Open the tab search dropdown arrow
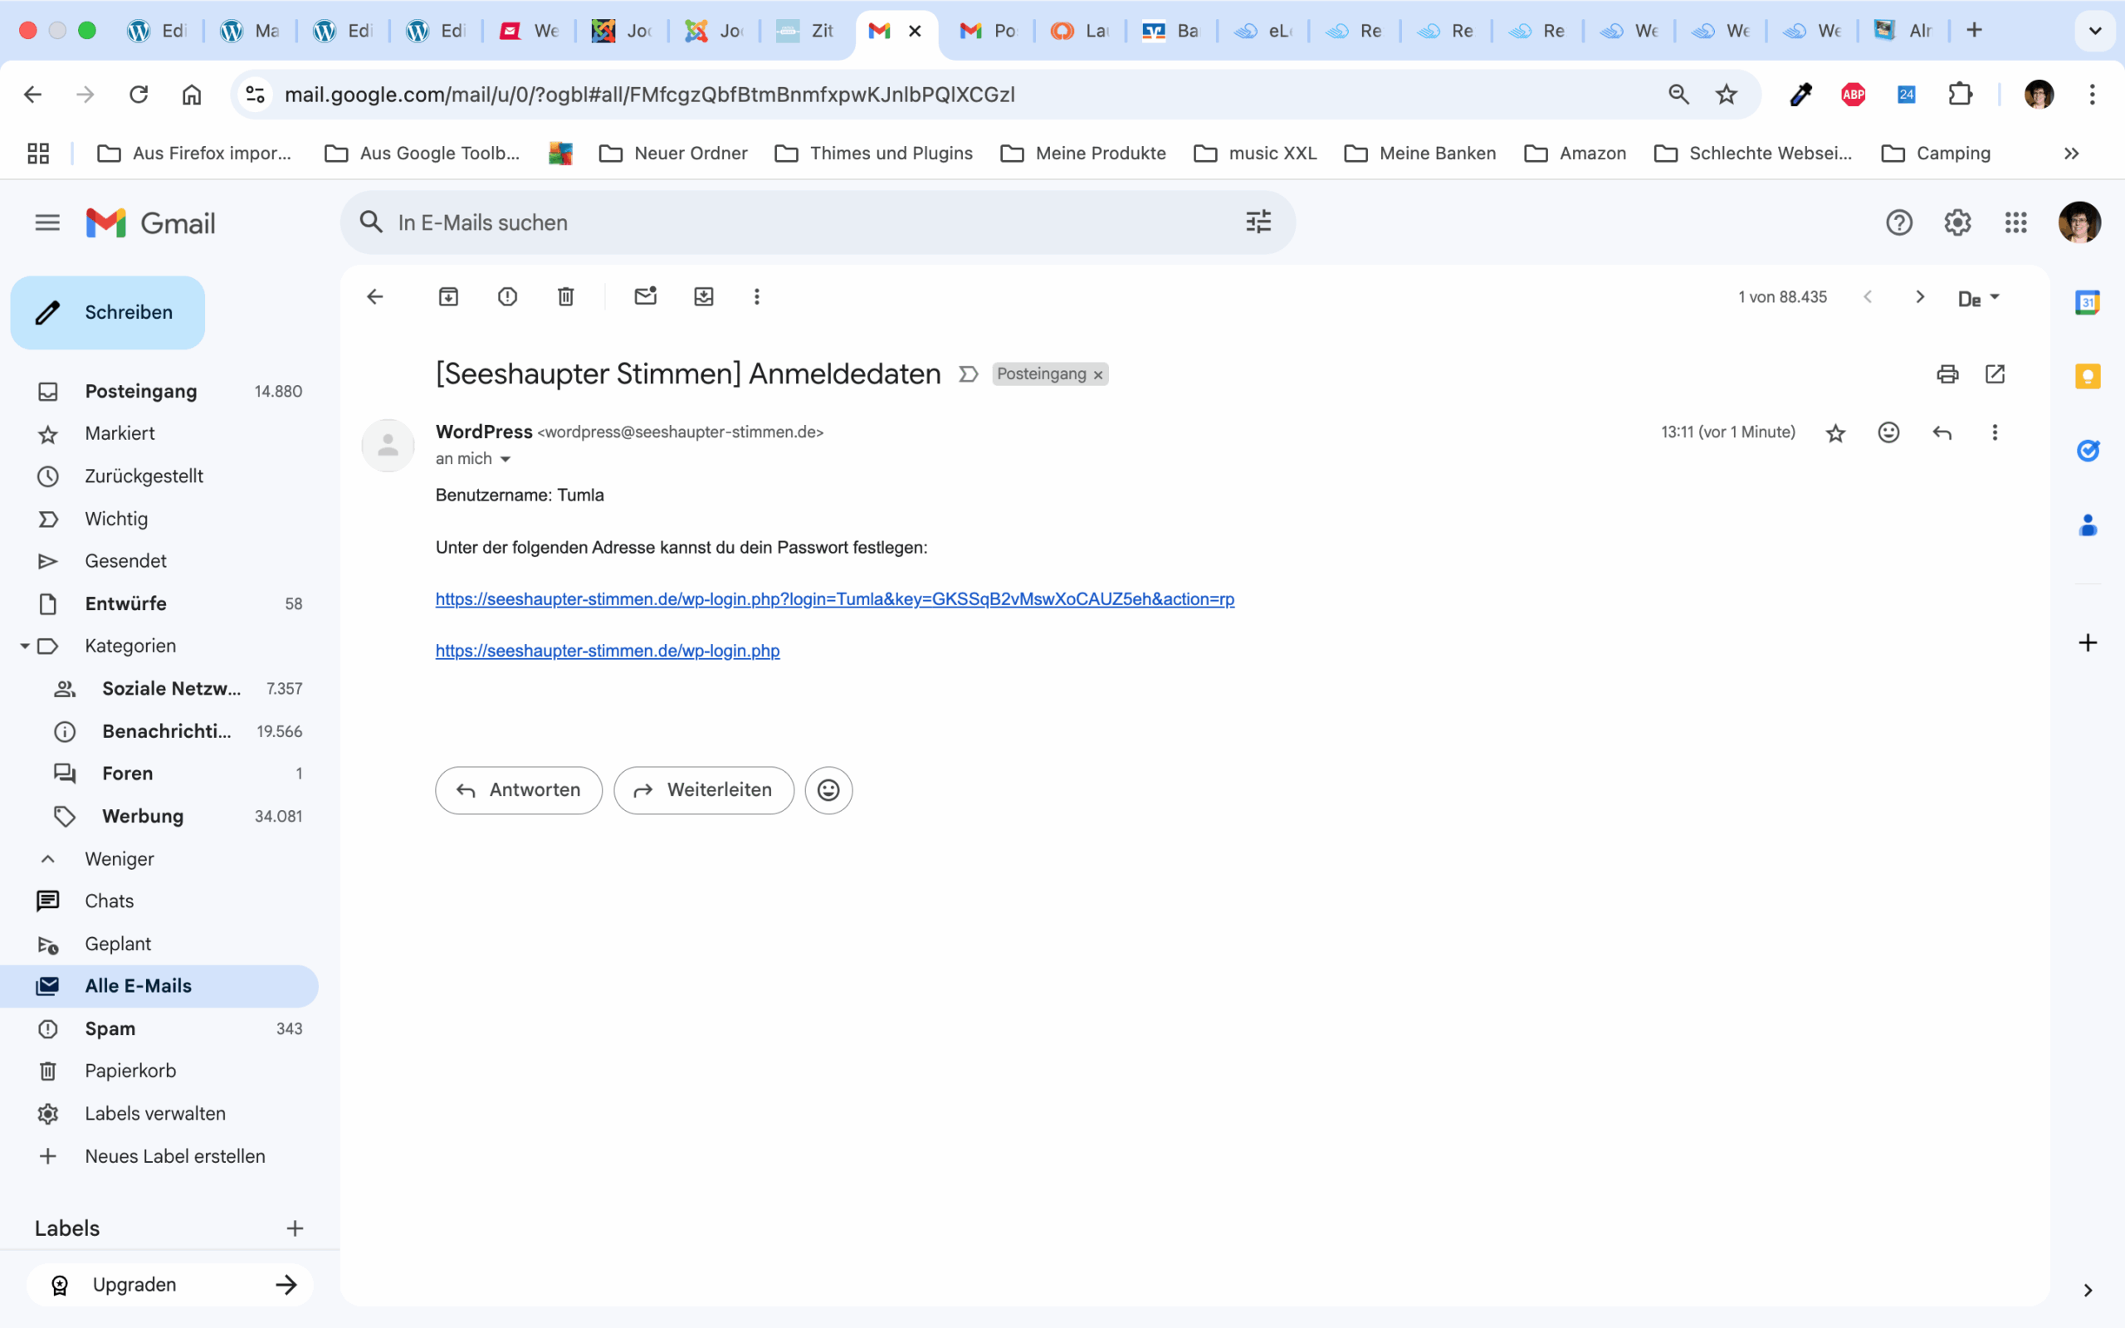Image resolution: width=2125 pixels, height=1328 pixels. [x=2095, y=31]
